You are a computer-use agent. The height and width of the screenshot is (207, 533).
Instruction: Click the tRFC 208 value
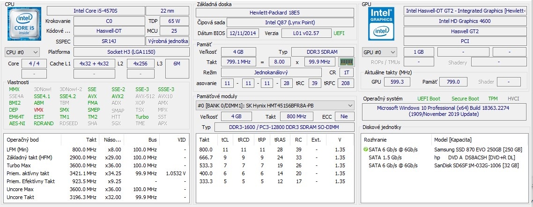pyautogui.click(x=346, y=83)
